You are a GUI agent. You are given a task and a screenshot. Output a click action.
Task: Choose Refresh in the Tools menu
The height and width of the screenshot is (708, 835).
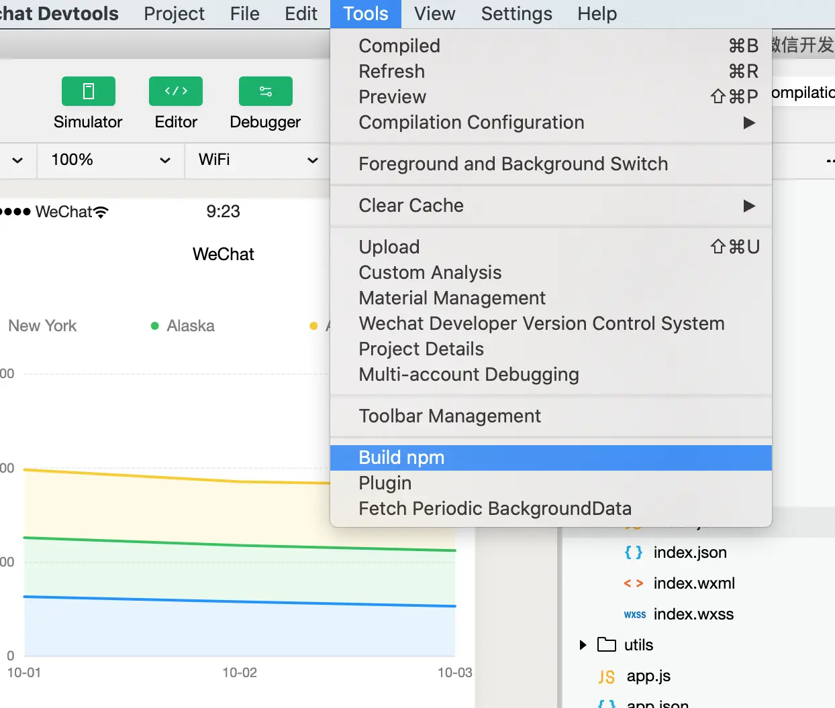click(x=551, y=71)
